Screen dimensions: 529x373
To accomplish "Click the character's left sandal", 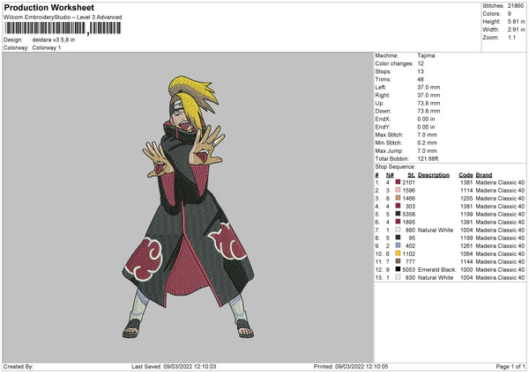I will coord(130,332).
